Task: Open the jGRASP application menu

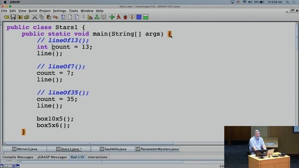Action: pyautogui.click(x=15, y=2)
